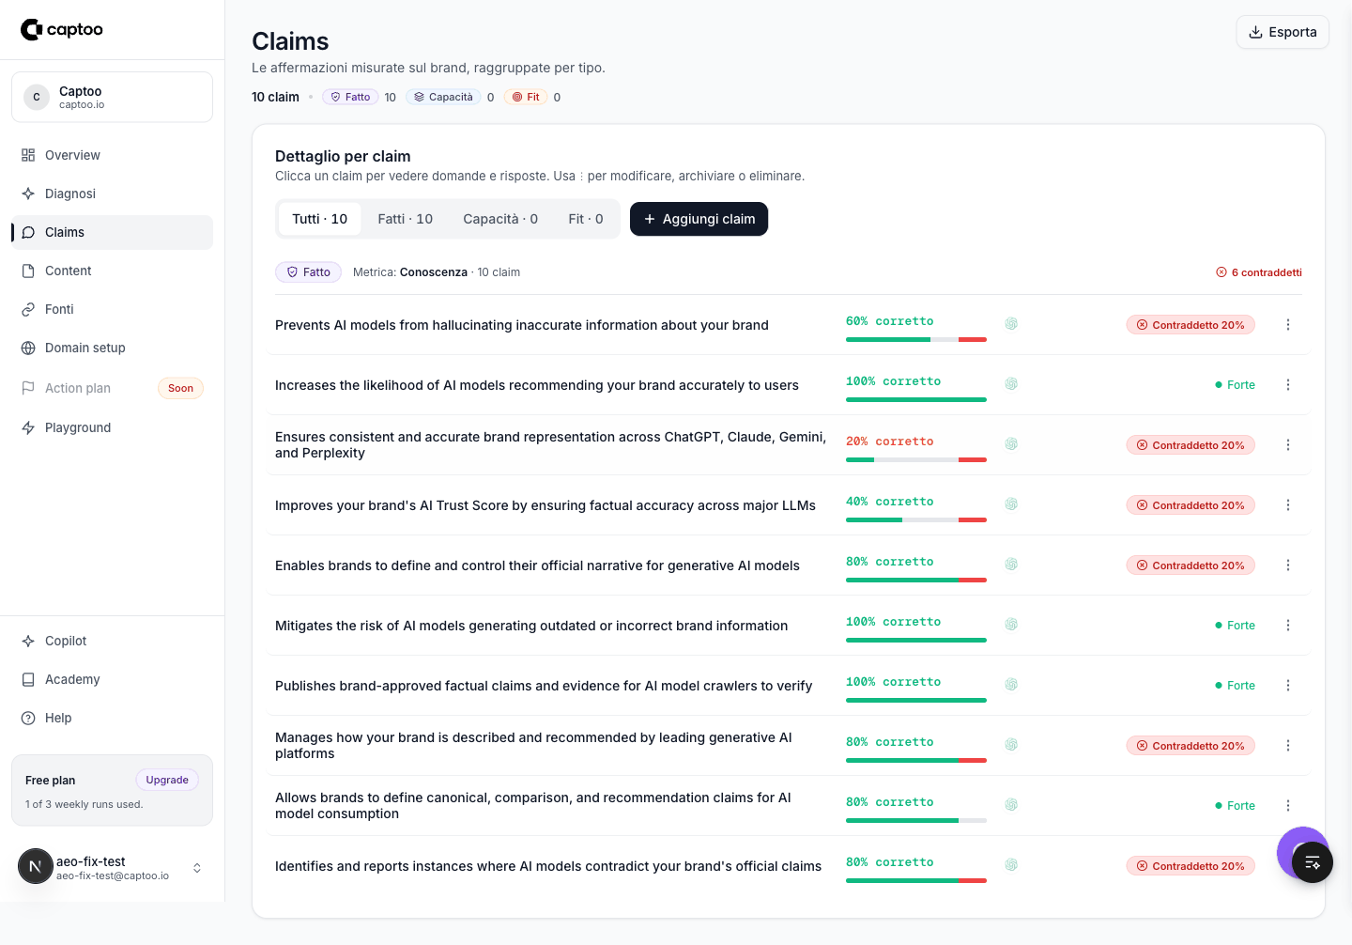Select Claims in the sidebar

click(x=112, y=232)
